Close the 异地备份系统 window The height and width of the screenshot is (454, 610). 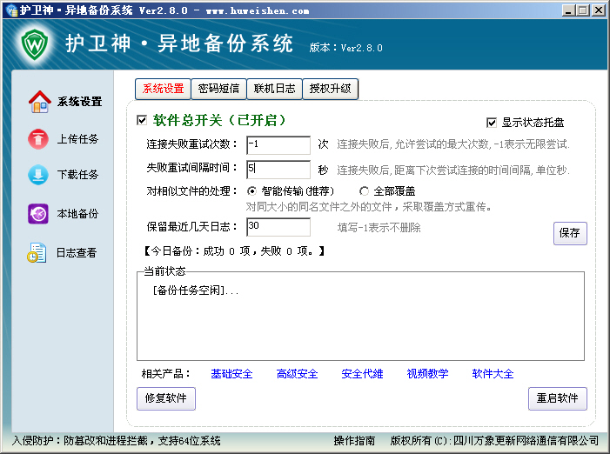(599, 10)
